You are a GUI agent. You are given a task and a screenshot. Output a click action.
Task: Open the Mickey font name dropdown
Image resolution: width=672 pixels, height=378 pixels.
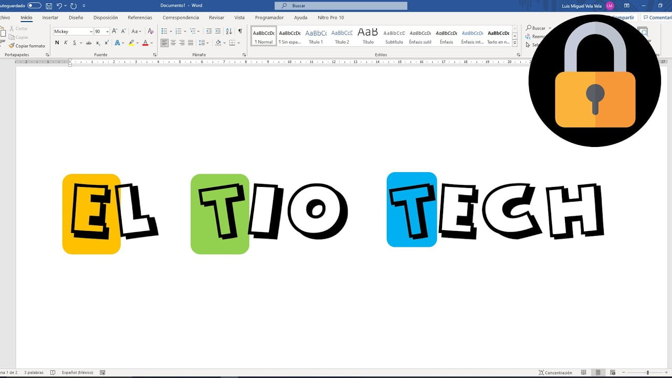[x=90, y=31]
